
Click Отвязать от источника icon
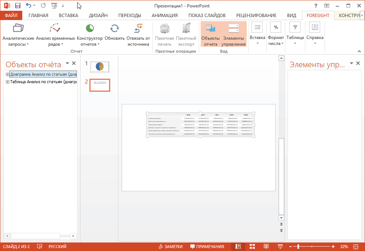138,28
